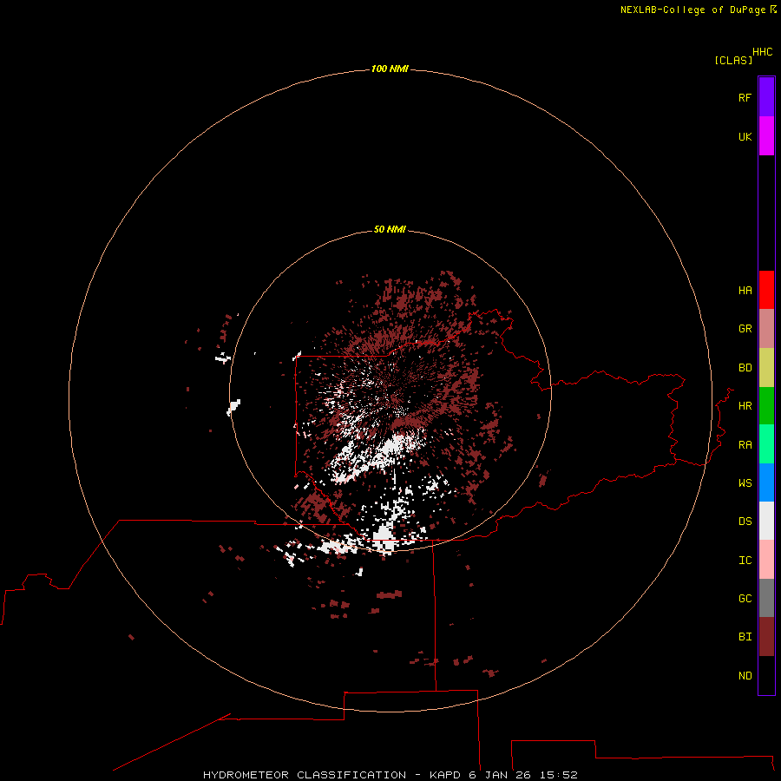The width and height of the screenshot is (781, 781).
Task: Select the BD yellow legend block
Action: click(x=766, y=368)
